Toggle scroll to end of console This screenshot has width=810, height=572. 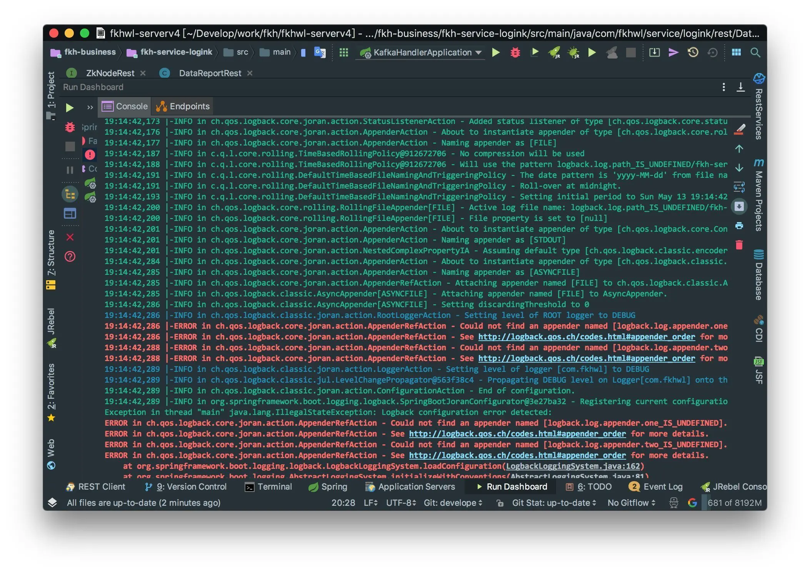click(x=739, y=207)
